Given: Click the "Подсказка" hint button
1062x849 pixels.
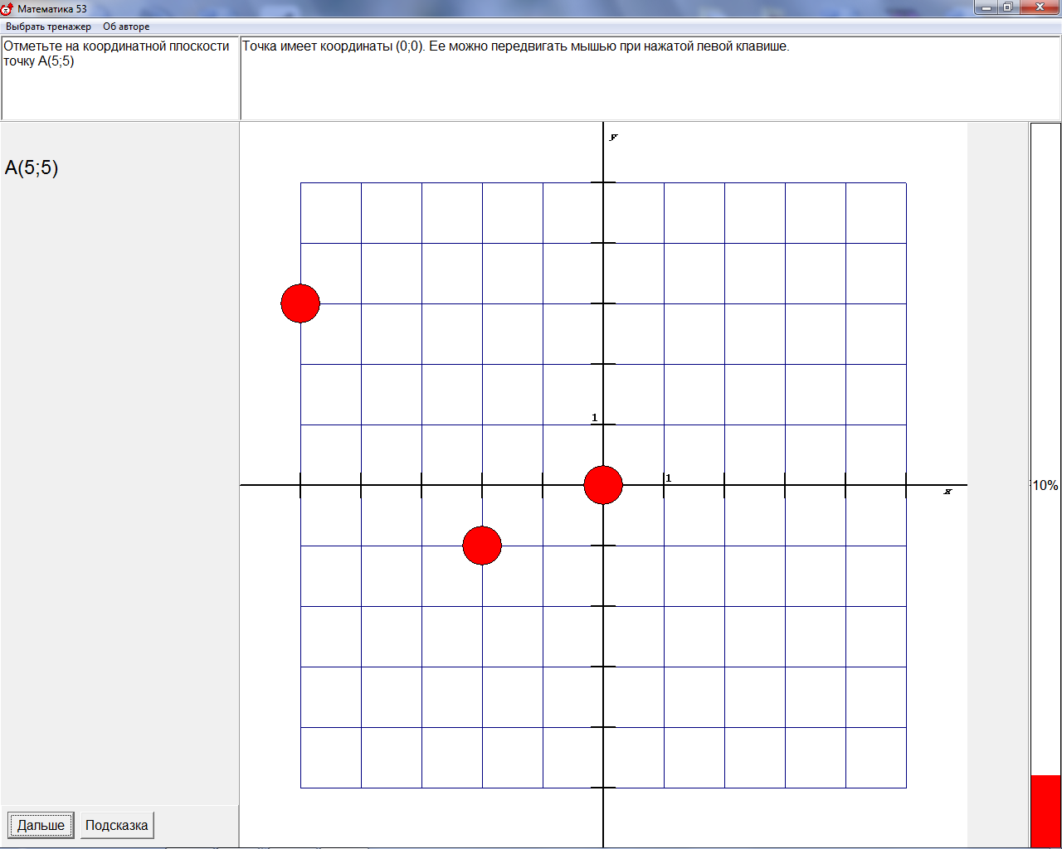Looking at the screenshot, I should [117, 825].
